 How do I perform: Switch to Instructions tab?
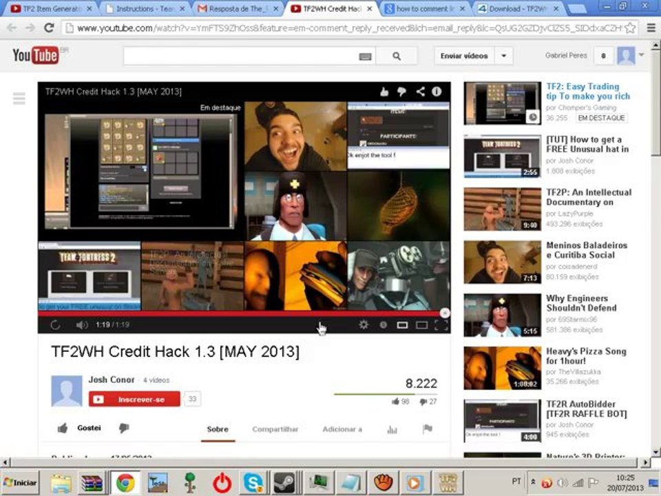point(145,8)
